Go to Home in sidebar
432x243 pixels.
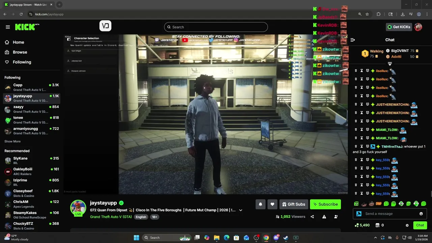(15, 42)
